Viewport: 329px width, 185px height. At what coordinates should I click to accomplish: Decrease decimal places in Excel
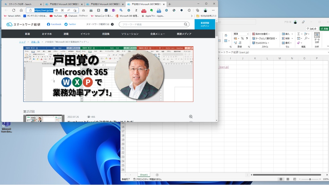tap(240, 43)
